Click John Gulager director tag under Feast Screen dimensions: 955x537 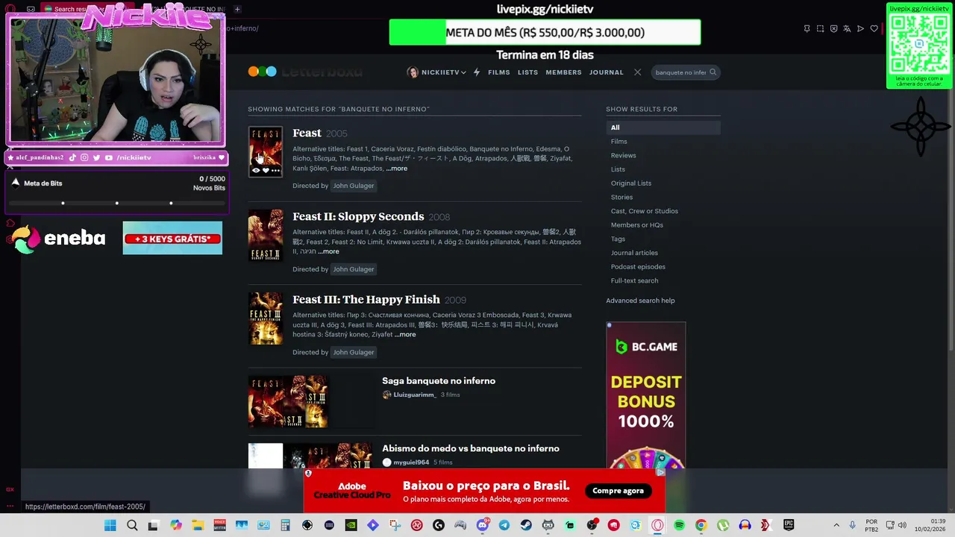[x=354, y=186]
